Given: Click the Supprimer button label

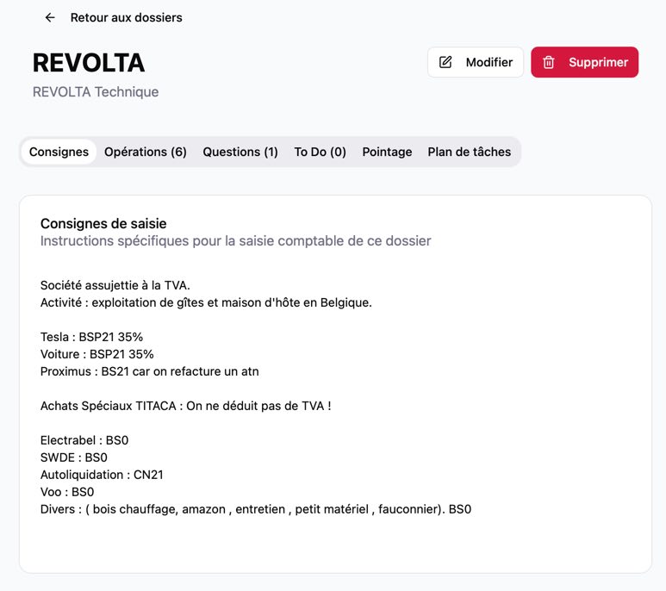Looking at the screenshot, I should click(598, 62).
